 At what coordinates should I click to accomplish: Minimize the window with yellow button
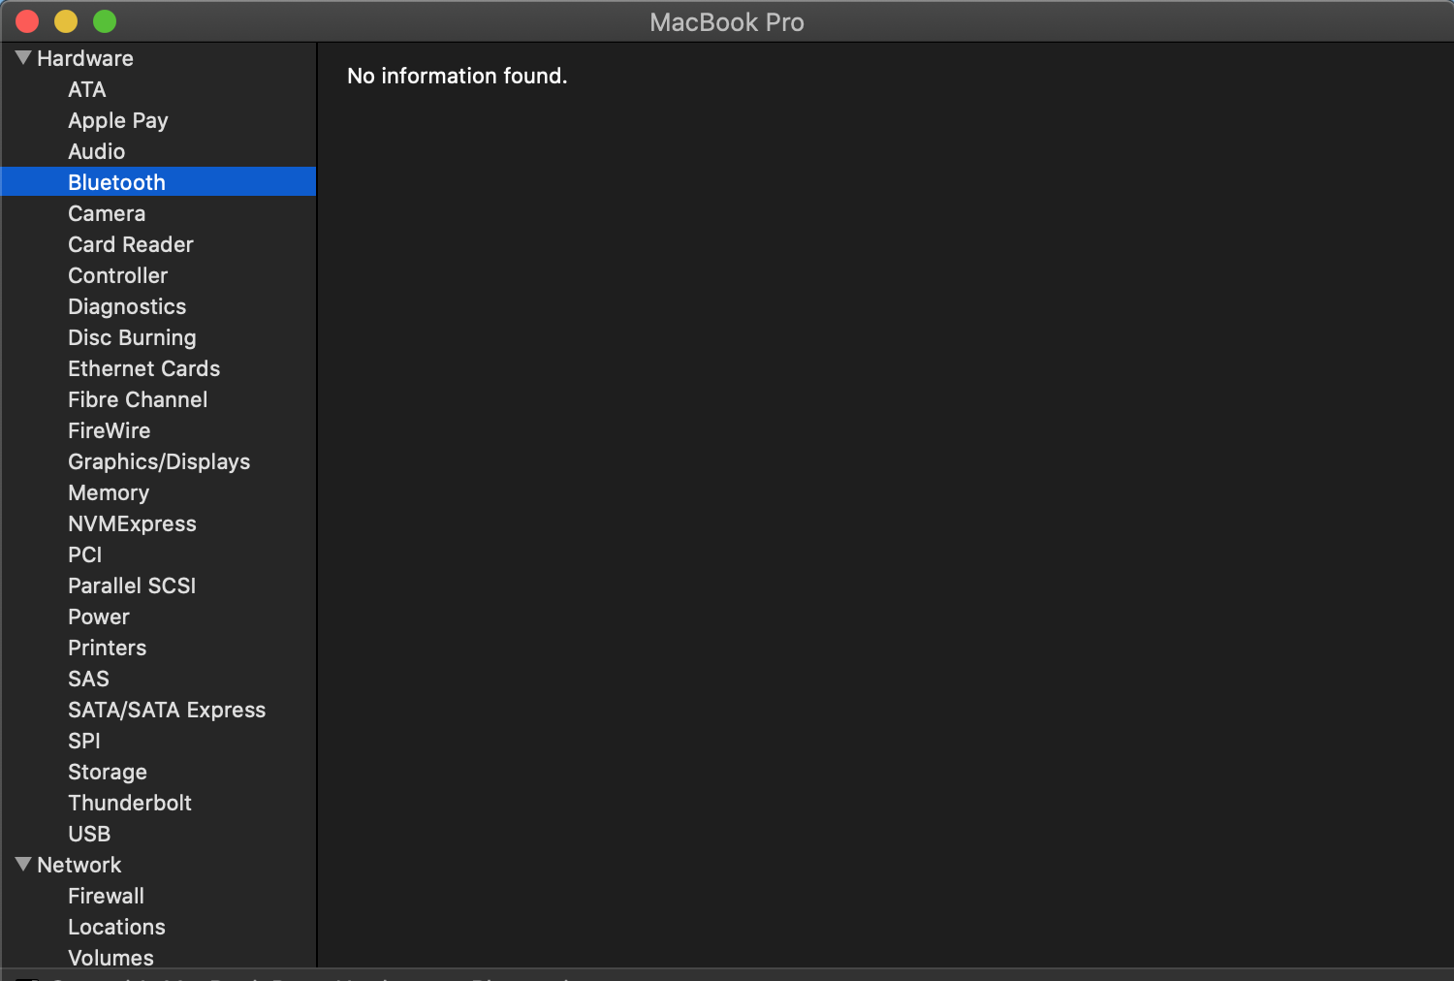coord(66,21)
